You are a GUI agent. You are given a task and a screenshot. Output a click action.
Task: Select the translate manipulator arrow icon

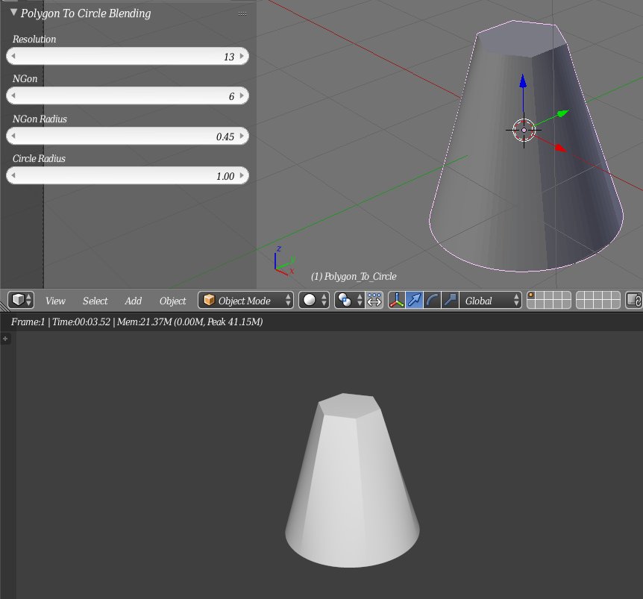pos(414,300)
